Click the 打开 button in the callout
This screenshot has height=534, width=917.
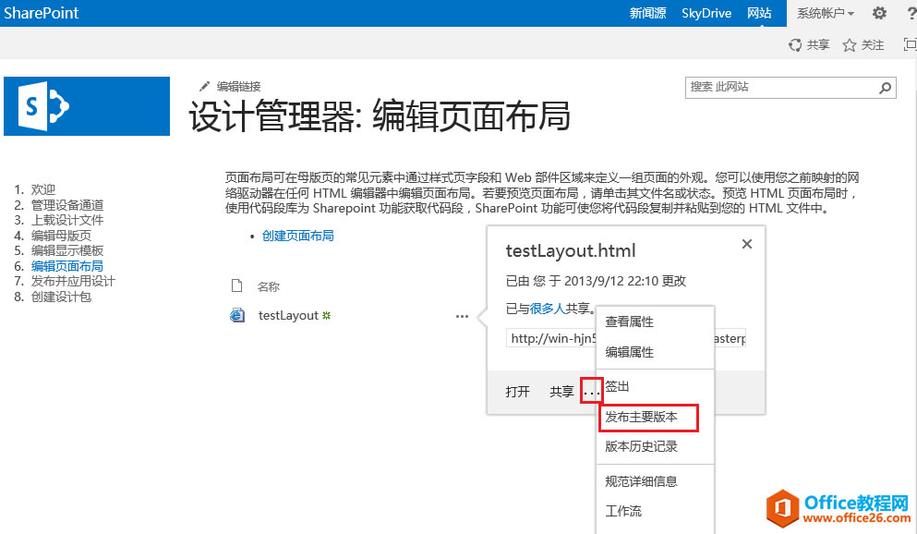tap(516, 391)
